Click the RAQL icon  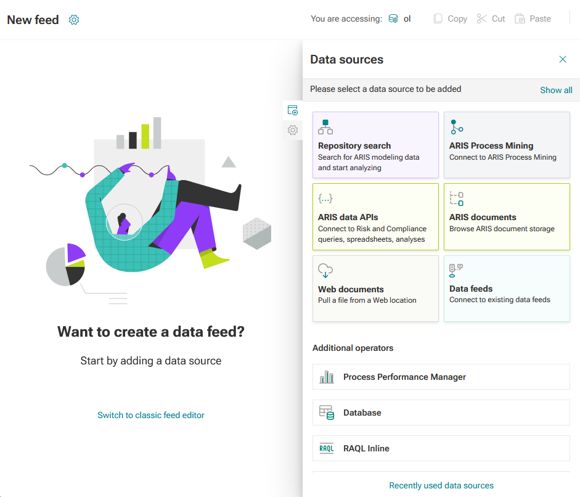[x=327, y=448]
